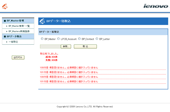Open the BP_Masters新規登録 sidebar menu item

click(19, 31)
